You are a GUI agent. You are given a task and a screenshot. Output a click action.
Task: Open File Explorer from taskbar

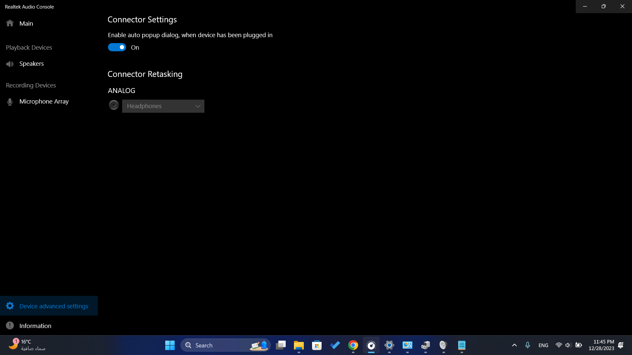pyautogui.click(x=299, y=345)
